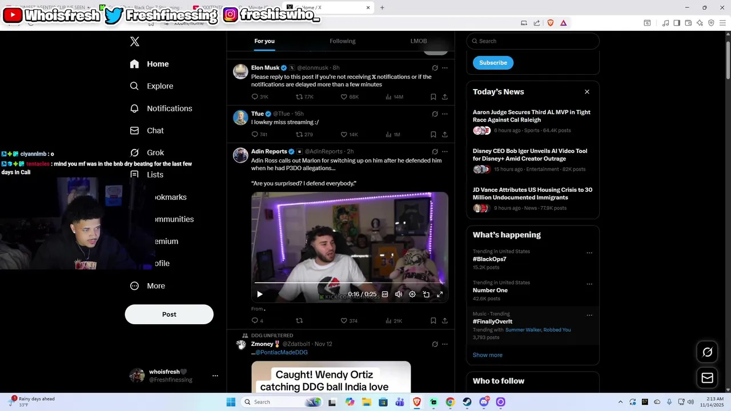Open more options on Adin Reports post
Viewport: 731px width, 411px height.
tap(445, 152)
